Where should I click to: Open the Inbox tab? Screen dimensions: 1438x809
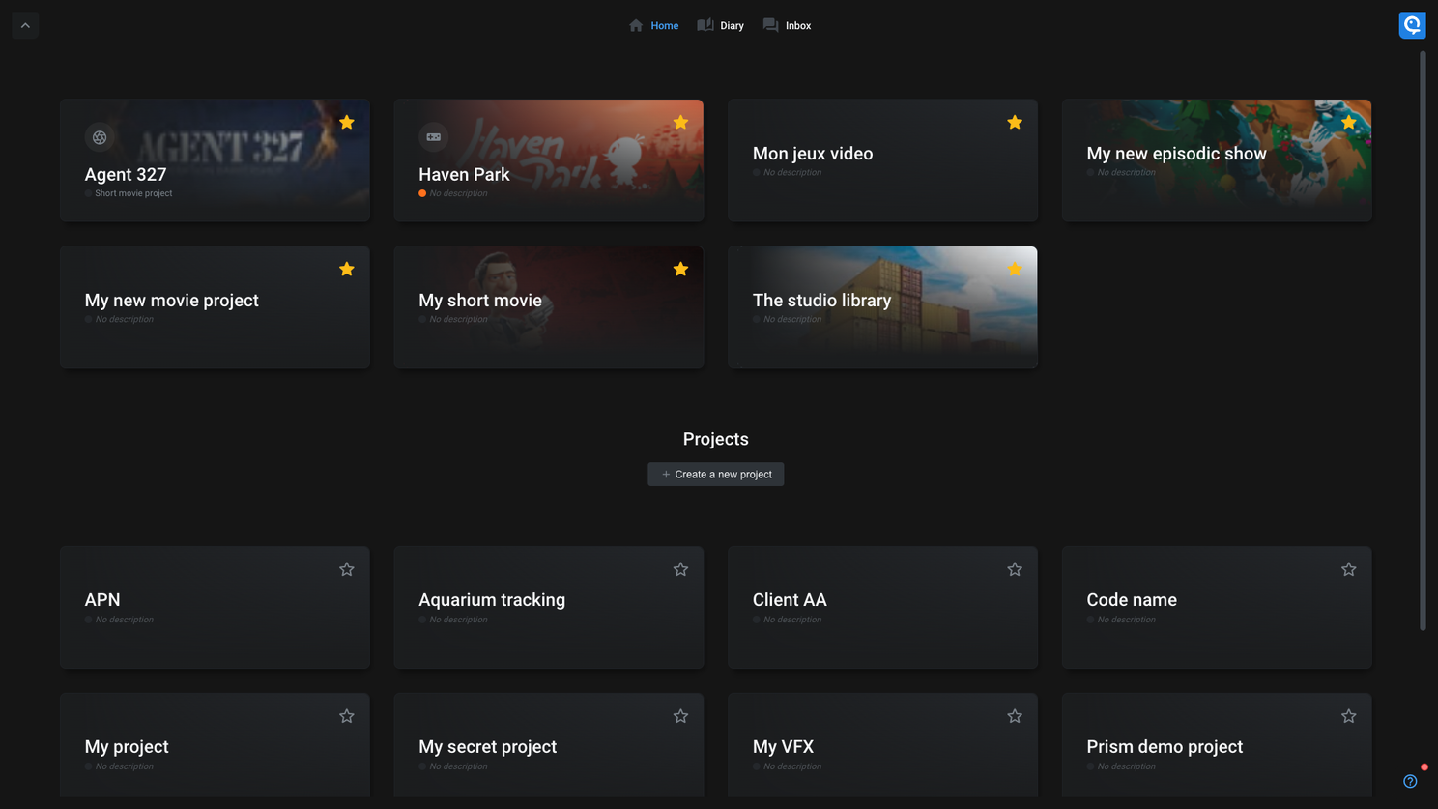pyautogui.click(x=788, y=26)
